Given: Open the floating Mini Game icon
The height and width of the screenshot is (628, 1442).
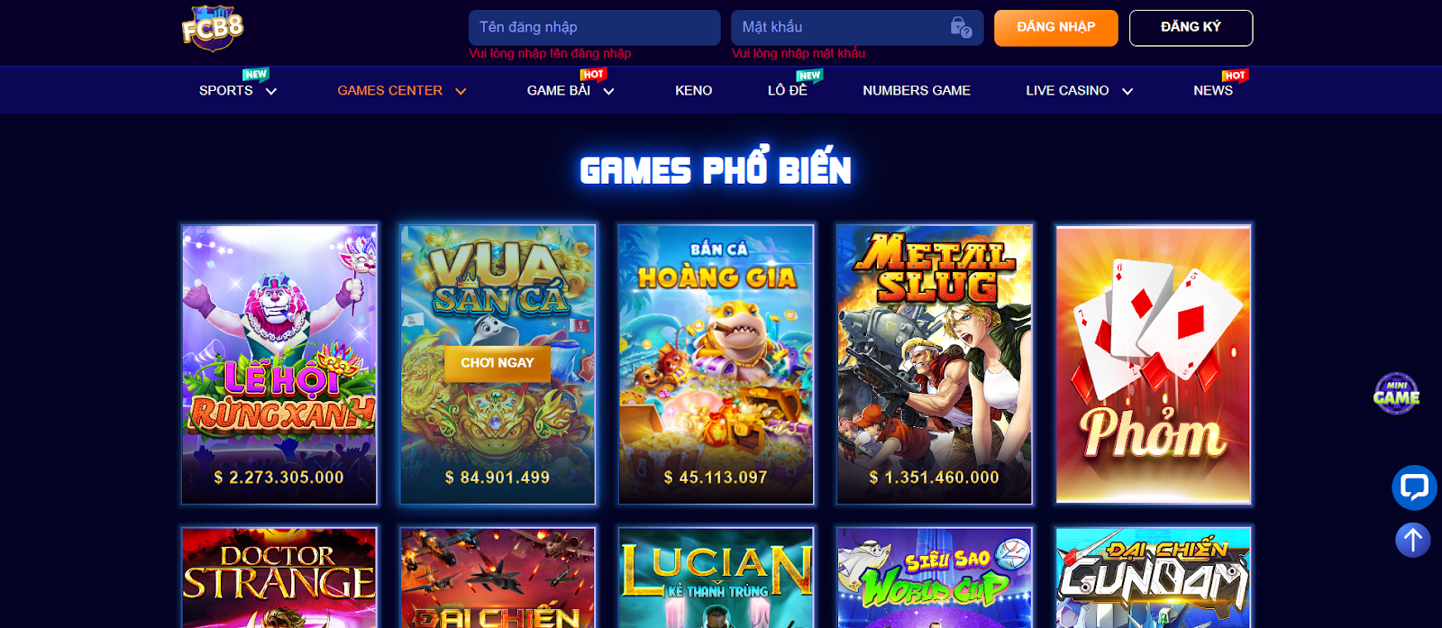Looking at the screenshot, I should coord(1396,394).
